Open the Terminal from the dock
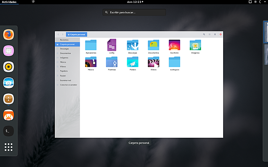The width and height of the screenshot is (268, 167). coord(8,131)
